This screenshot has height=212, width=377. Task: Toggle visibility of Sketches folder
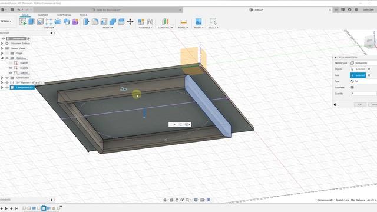[x=7, y=58]
